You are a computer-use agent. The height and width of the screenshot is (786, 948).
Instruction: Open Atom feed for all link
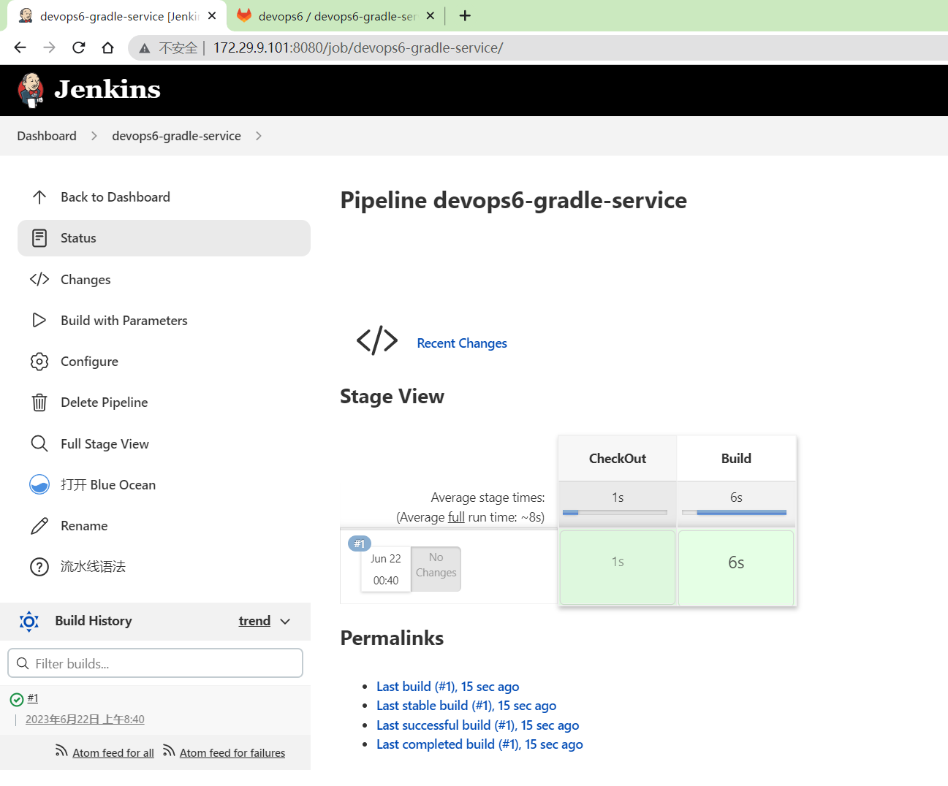point(113,753)
